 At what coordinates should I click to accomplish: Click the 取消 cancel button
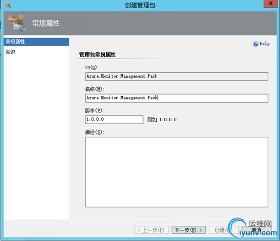click(256, 230)
